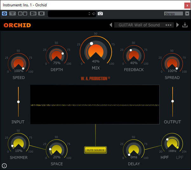Image resolution: width=191 pixels, height=170 pixels.
Task: Click the info icon at bottom left
Action: tap(4, 165)
